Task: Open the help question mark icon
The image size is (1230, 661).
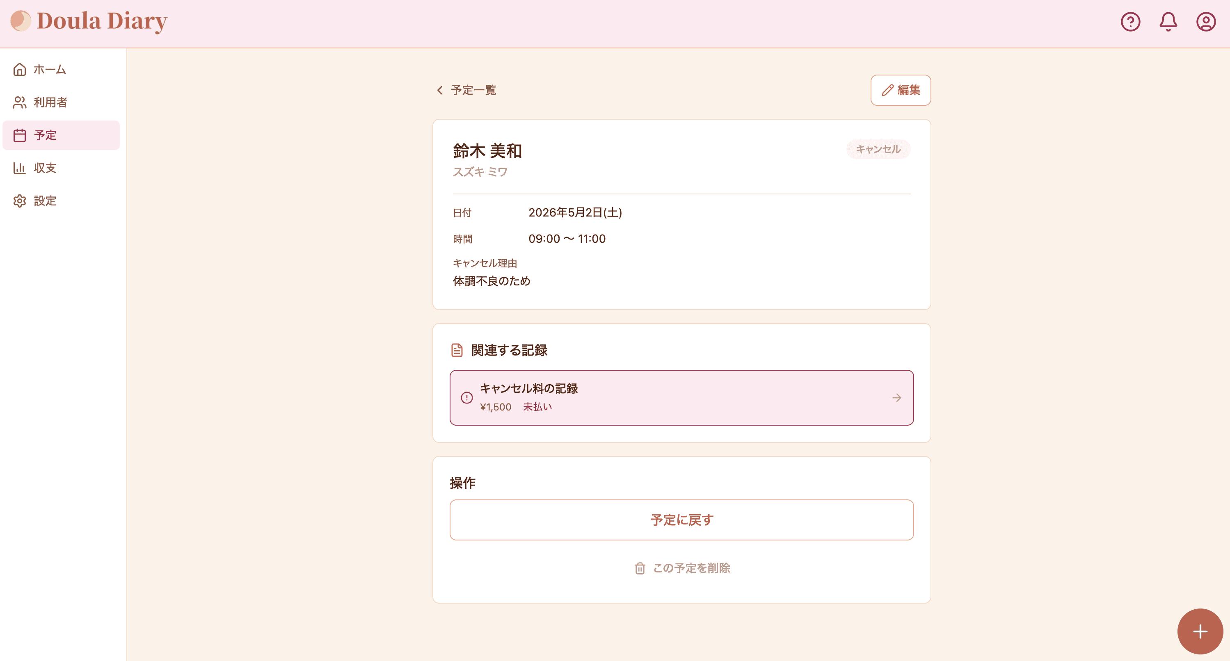Action: tap(1130, 22)
